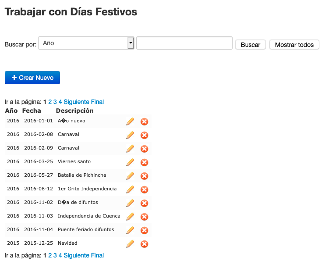Open the Buscar por dropdown showing Año
The width and height of the screenshot is (325, 268).
(x=86, y=43)
